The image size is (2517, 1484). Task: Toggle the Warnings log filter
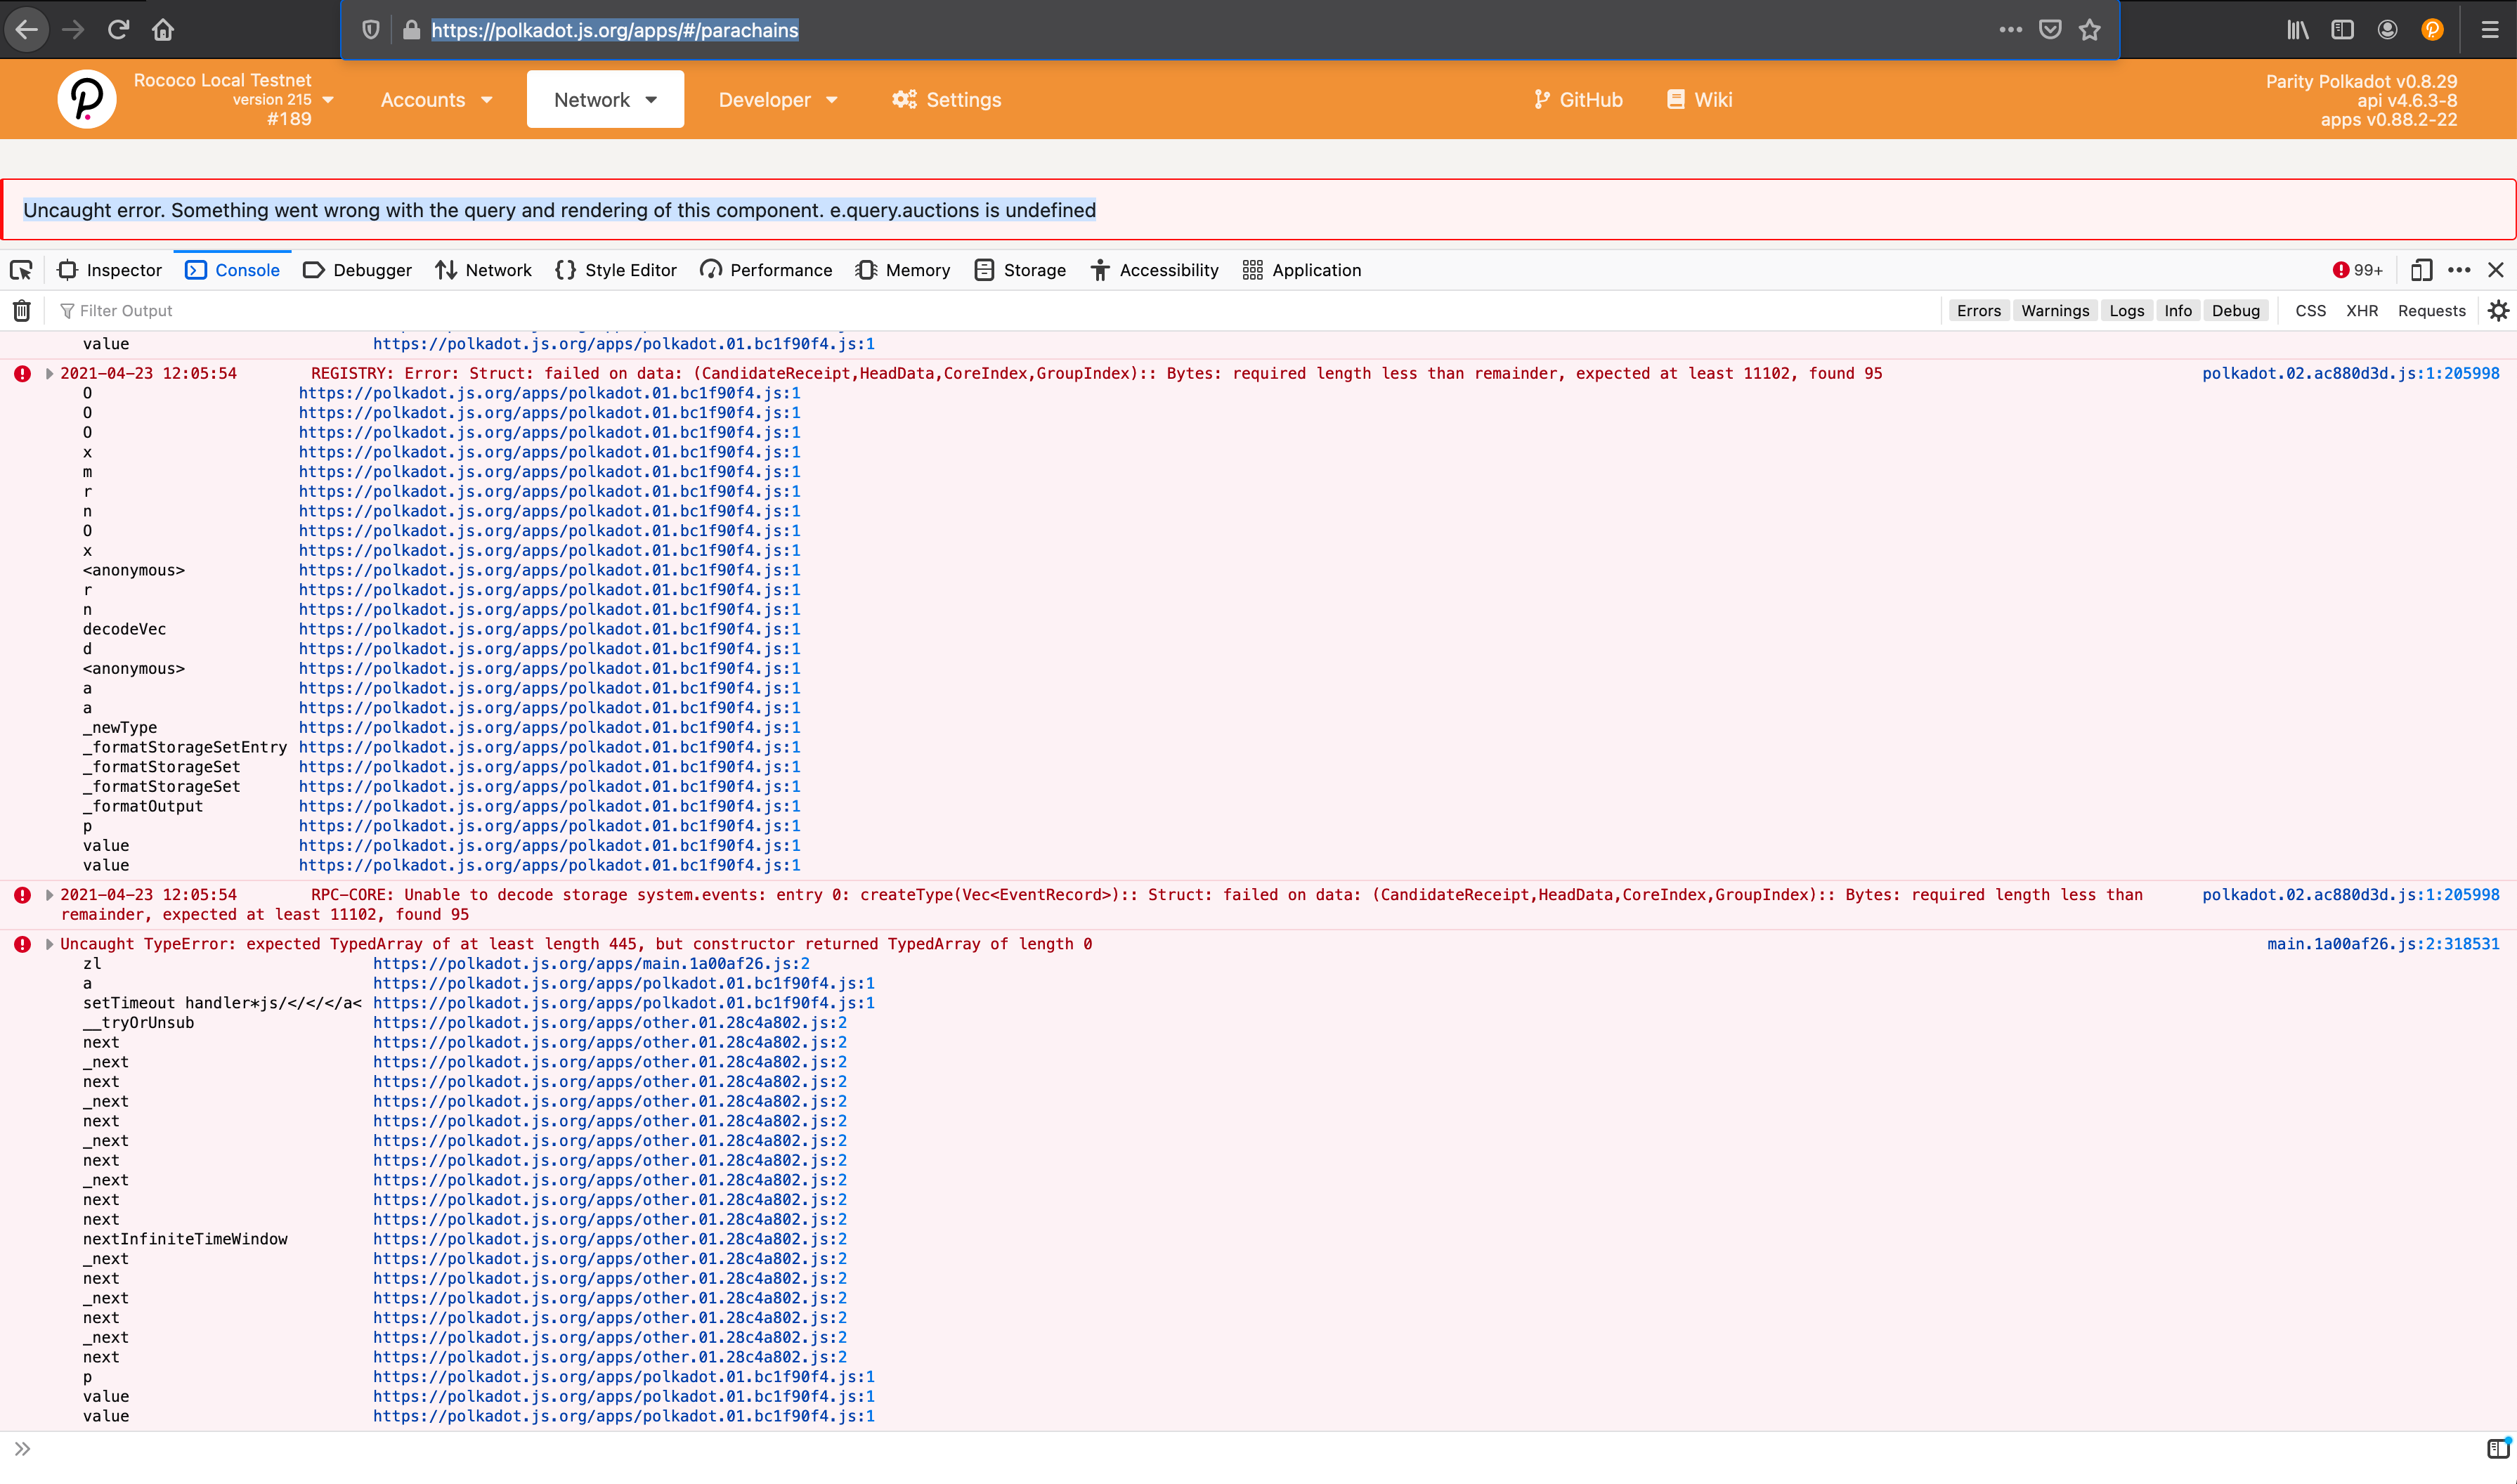(x=2056, y=310)
